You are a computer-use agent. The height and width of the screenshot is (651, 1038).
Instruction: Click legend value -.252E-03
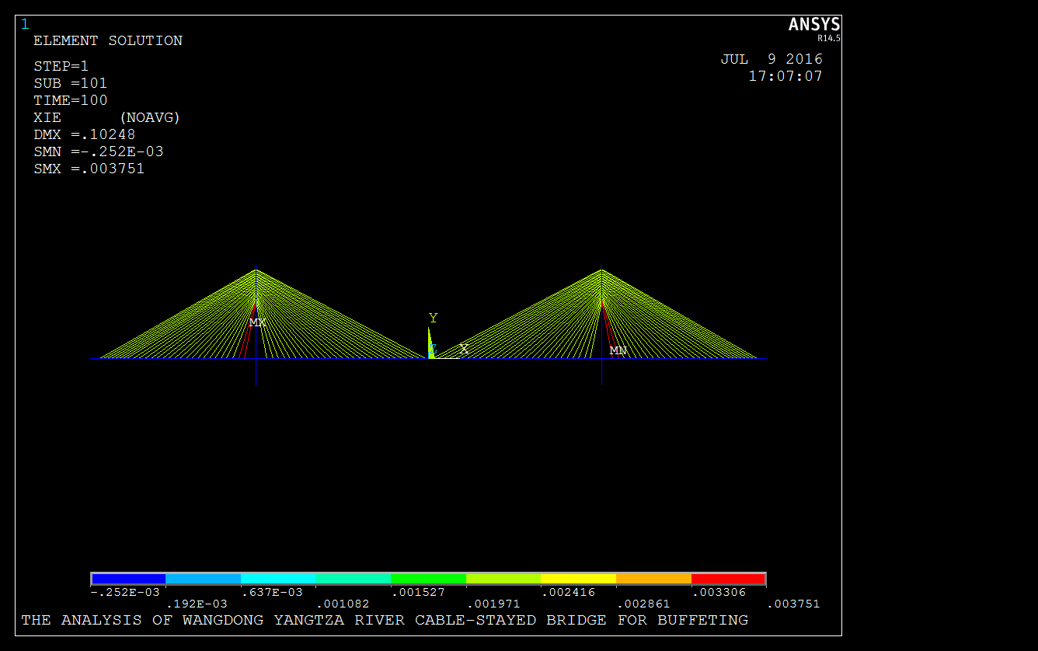pos(125,592)
